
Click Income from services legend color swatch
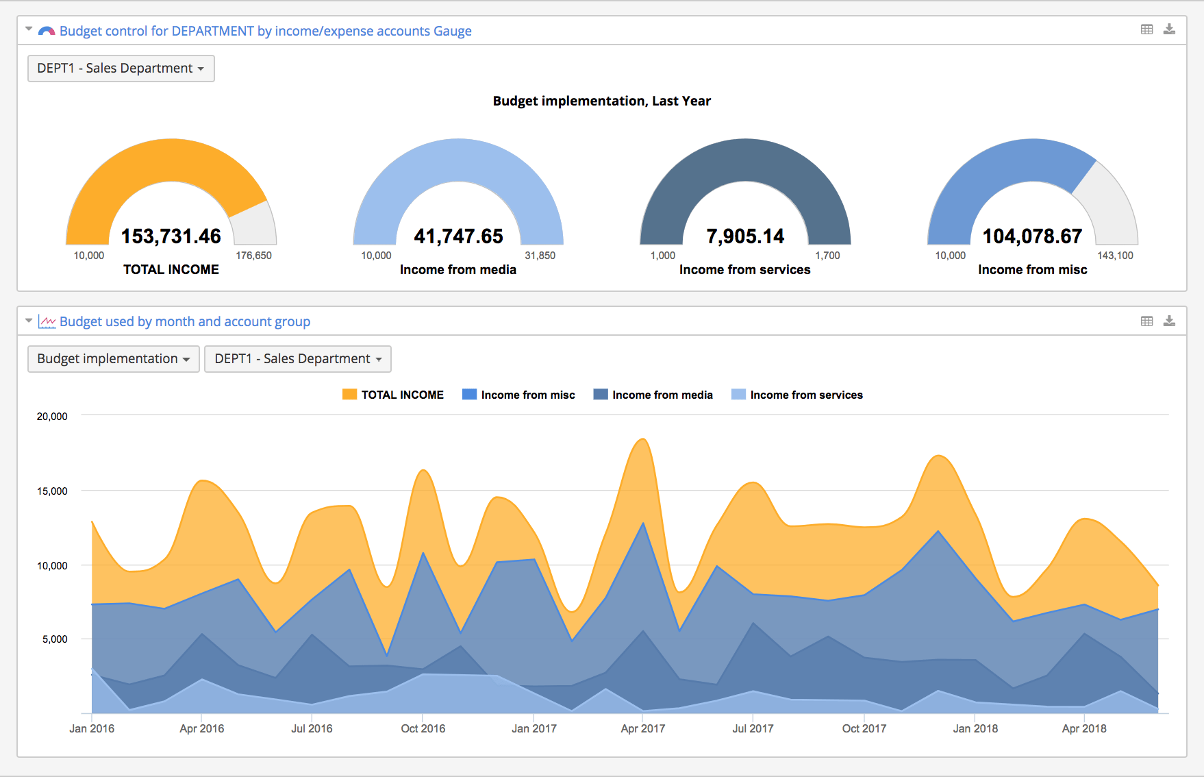[738, 395]
